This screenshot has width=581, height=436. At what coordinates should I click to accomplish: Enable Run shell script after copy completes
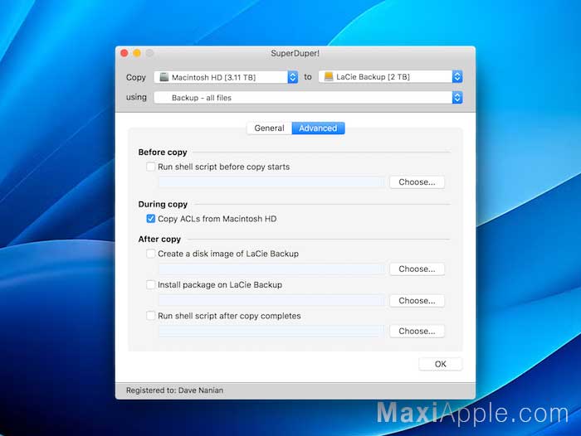(151, 316)
